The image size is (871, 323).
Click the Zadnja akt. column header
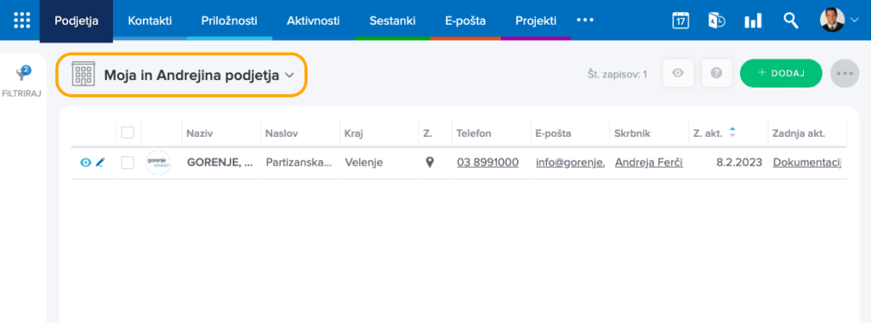pos(798,133)
